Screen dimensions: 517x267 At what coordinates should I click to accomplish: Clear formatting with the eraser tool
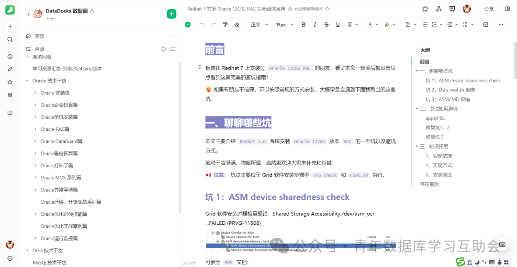pos(236,24)
